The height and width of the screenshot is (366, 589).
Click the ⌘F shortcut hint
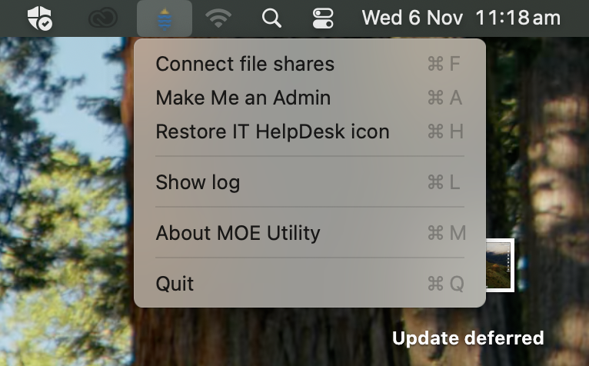[444, 64]
